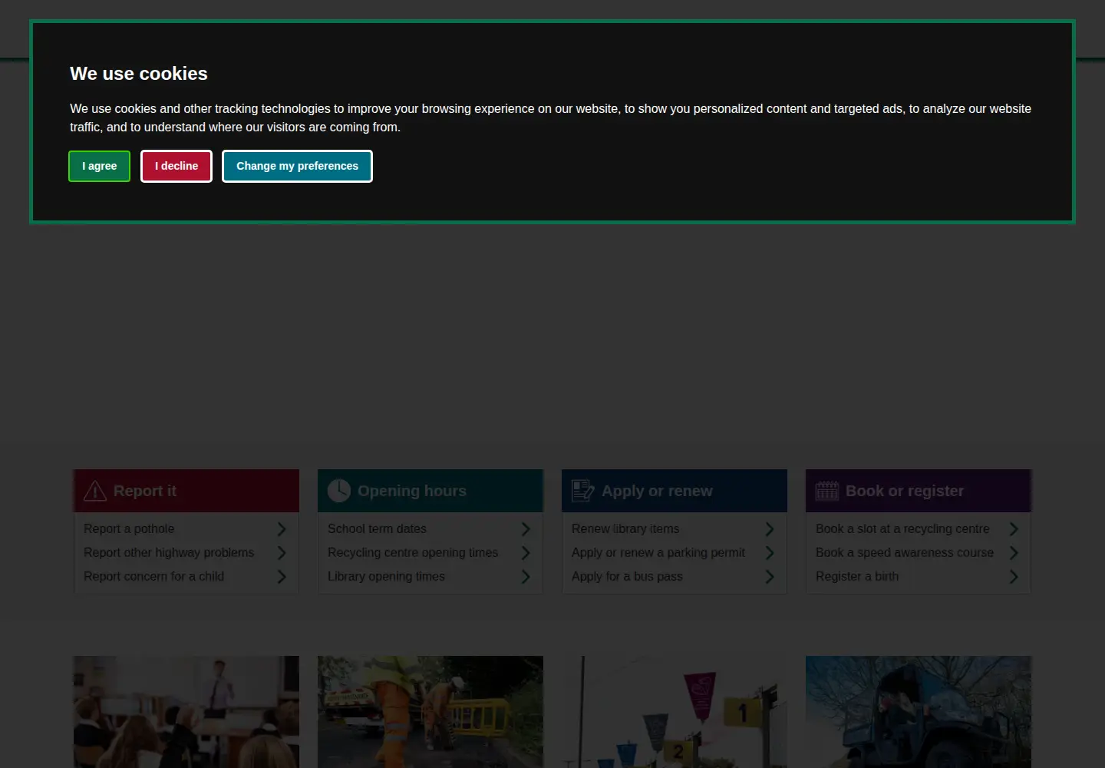The image size is (1105, 768).
Task: Click chevron next to Recycling centre opening times
Action: [x=526, y=553]
